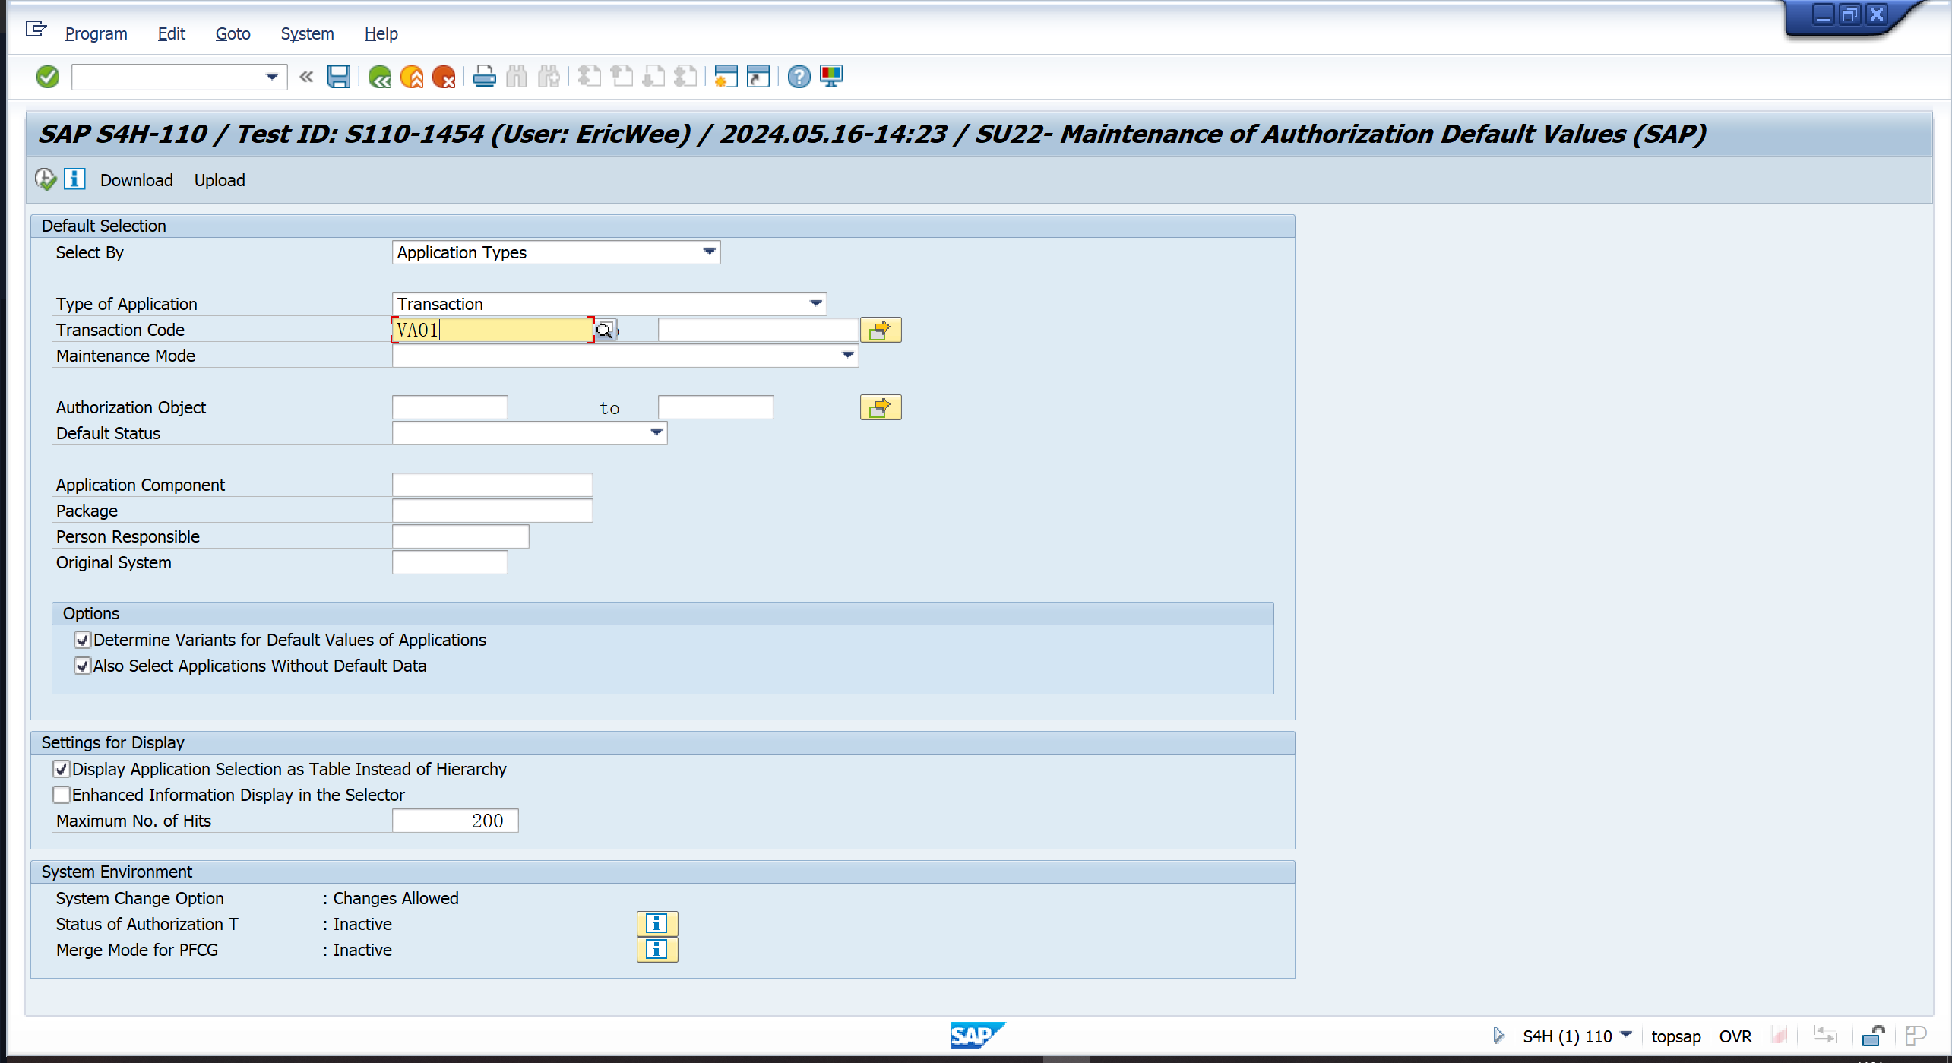Click Transaction Code multiple selection arrow button
The width and height of the screenshot is (1952, 1063).
(880, 330)
